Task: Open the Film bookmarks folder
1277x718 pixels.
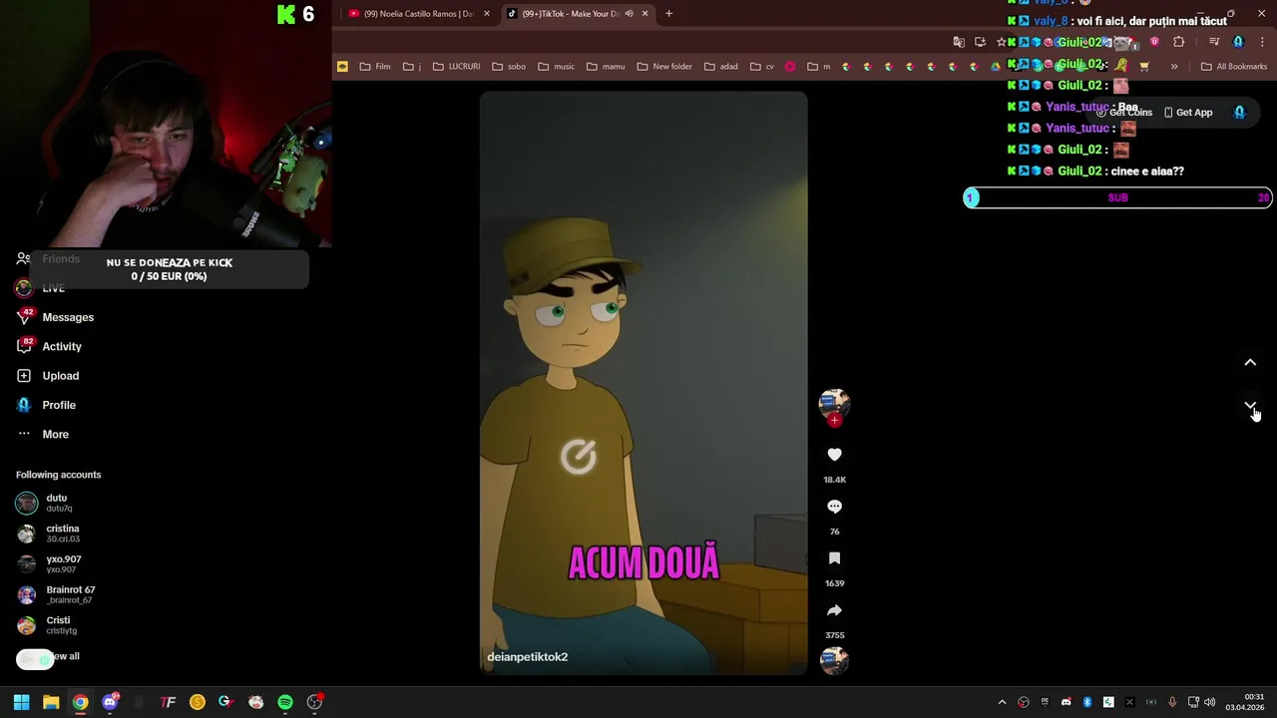Action: [x=375, y=67]
